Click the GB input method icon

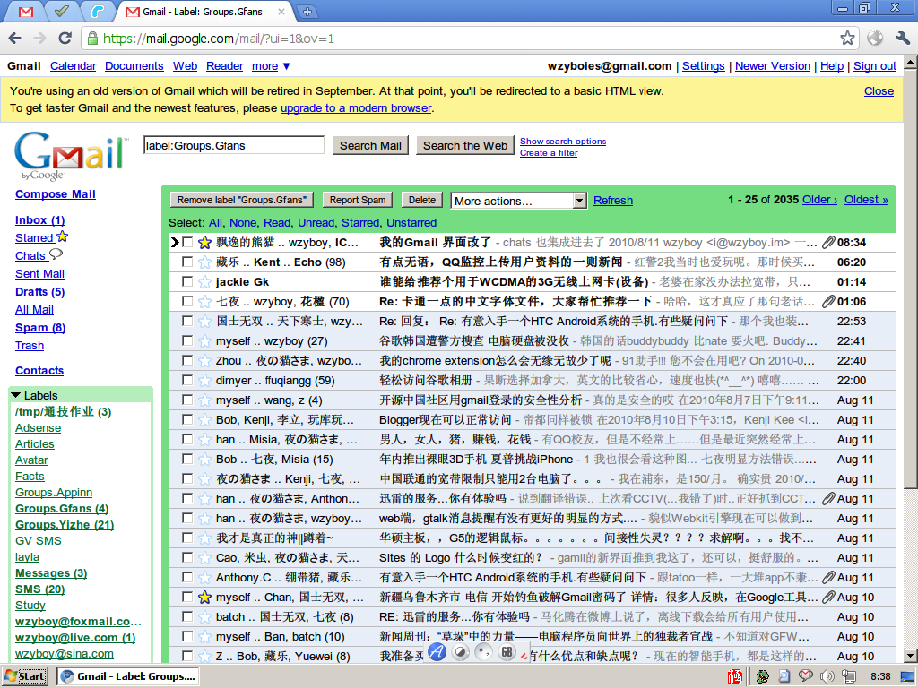[507, 652]
